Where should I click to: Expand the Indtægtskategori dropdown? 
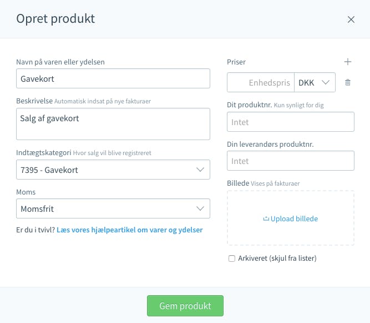(113, 170)
